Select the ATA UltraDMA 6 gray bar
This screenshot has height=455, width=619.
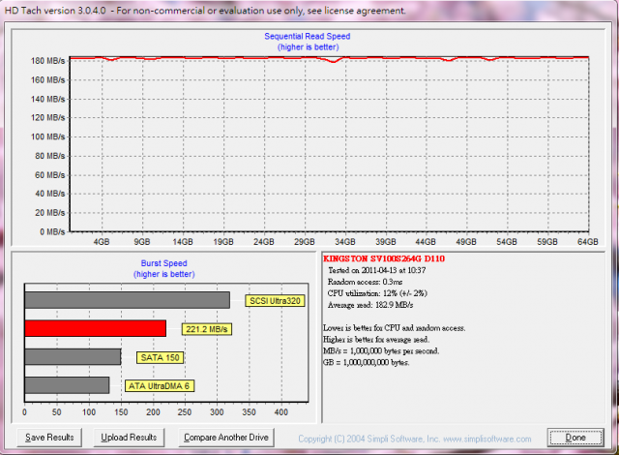[x=67, y=385]
